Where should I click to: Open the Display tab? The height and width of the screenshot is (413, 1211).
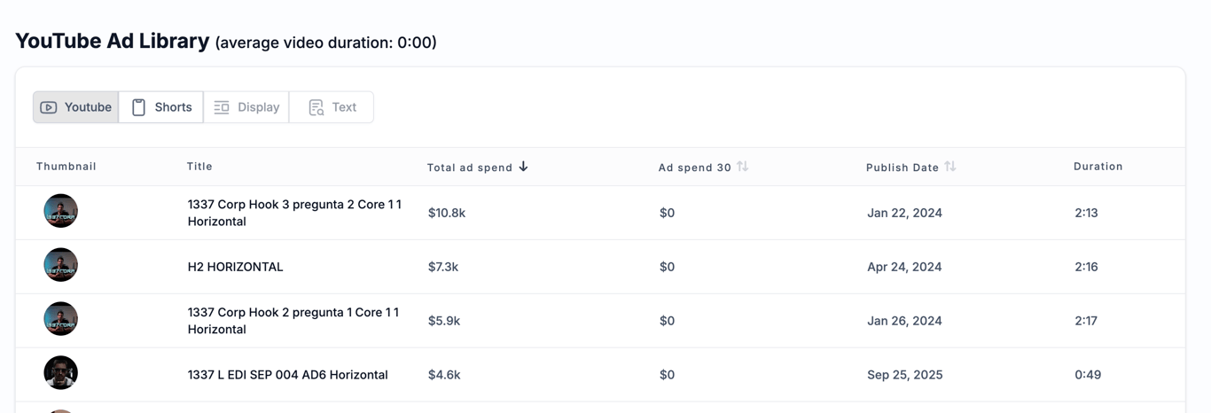[x=258, y=107]
